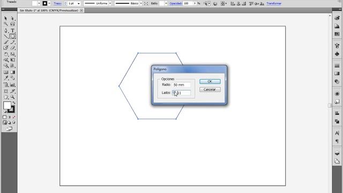The width and height of the screenshot is (343, 193).
Task: Select the Scale tool
Action: click(x=12, y=54)
